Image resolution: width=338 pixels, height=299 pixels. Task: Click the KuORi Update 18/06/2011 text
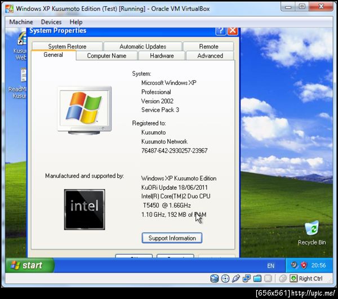174,188
